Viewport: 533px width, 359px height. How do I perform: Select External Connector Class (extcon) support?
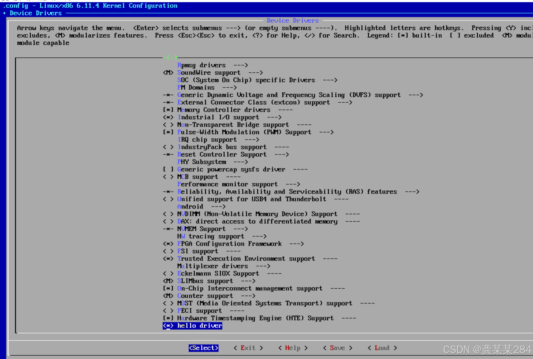254,102
